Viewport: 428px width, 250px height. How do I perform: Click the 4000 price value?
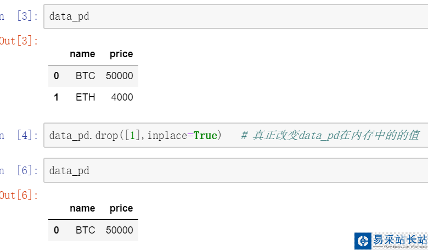point(121,97)
